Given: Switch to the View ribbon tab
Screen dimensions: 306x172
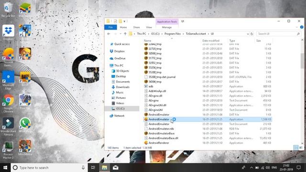Looking at the screenshot, I should [x=149, y=27].
